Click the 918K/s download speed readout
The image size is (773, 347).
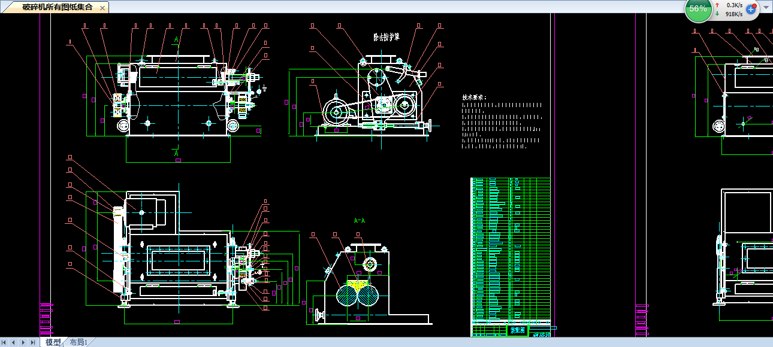tap(734, 14)
